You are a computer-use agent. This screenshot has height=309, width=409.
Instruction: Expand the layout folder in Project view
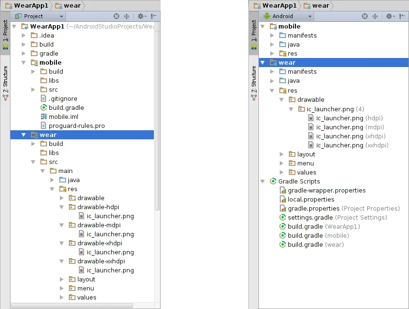point(62,279)
